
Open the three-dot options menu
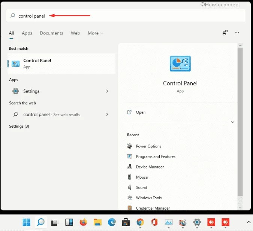[237, 33]
